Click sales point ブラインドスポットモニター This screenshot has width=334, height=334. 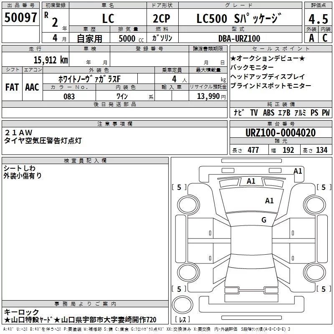click(x=271, y=86)
